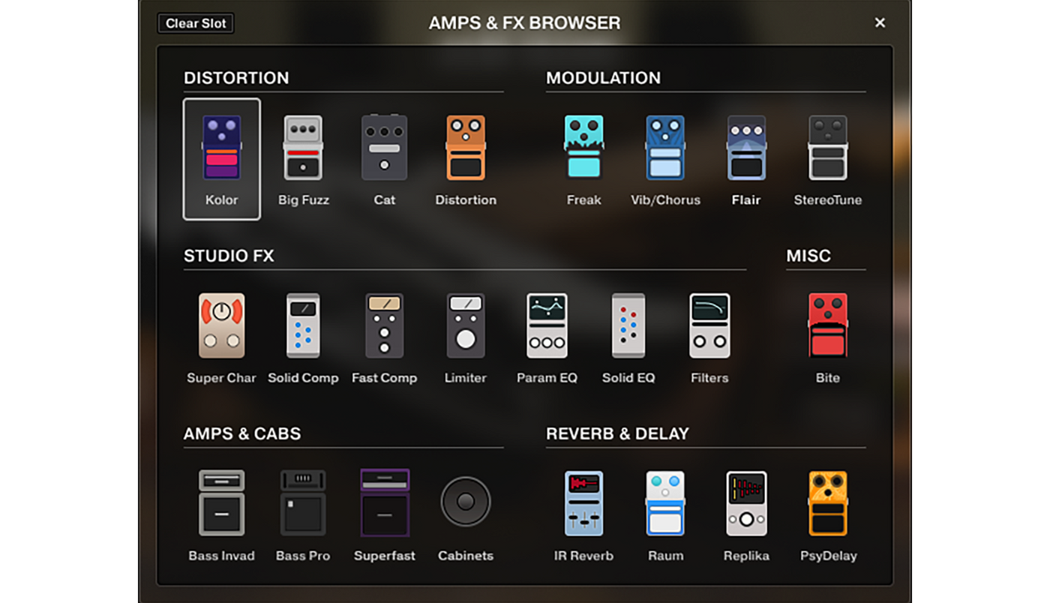This screenshot has width=1050, height=603.
Task: Add the Replika delay effect
Action: (746, 515)
